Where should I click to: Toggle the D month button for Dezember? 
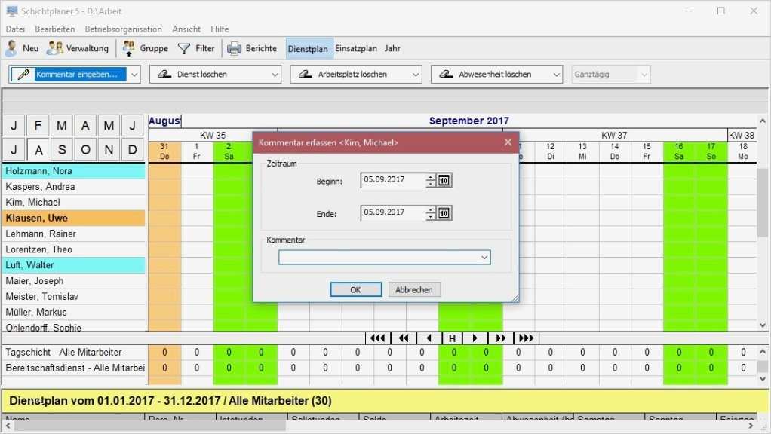coord(134,149)
